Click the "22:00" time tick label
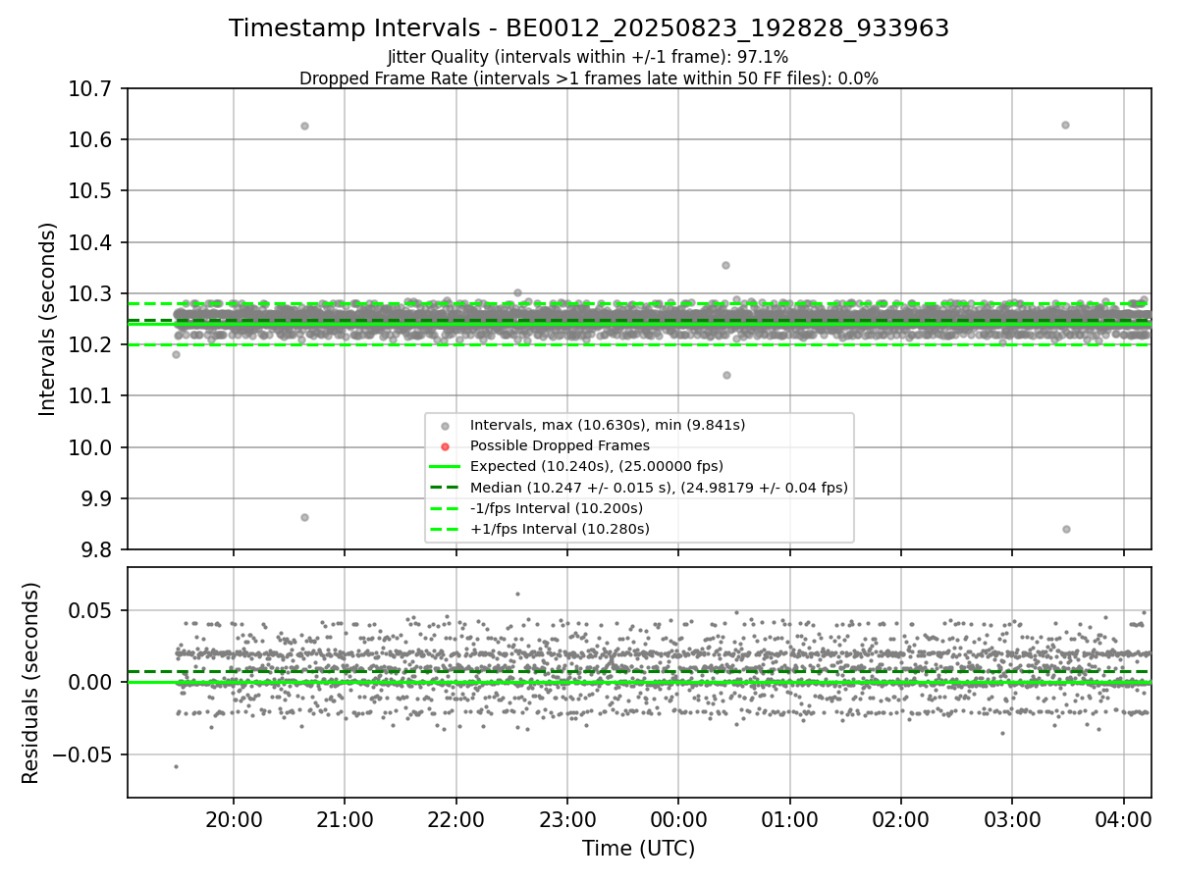1178x883 pixels. click(455, 819)
